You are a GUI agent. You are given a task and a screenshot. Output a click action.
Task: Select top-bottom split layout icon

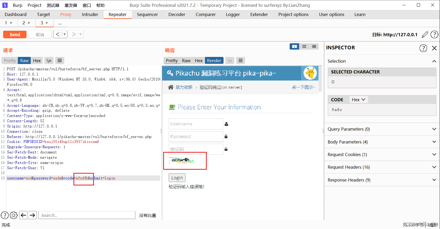(304, 46)
